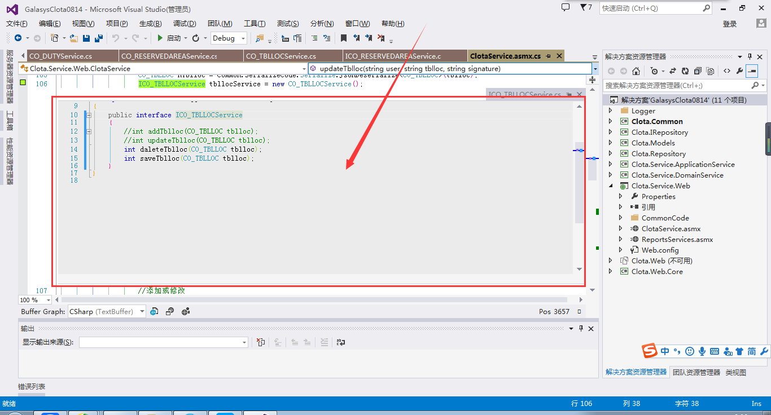Click the Save single-disk icon

point(86,38)
